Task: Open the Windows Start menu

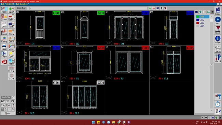Action: [x=93, y=122]
